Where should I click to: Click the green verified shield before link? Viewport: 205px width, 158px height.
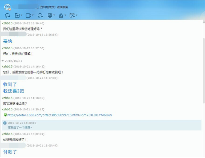click(x=5, y=115)
